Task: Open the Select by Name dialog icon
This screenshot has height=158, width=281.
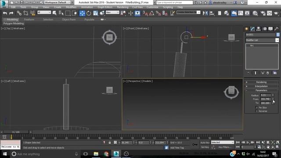Action: click(x=61, y=13)
